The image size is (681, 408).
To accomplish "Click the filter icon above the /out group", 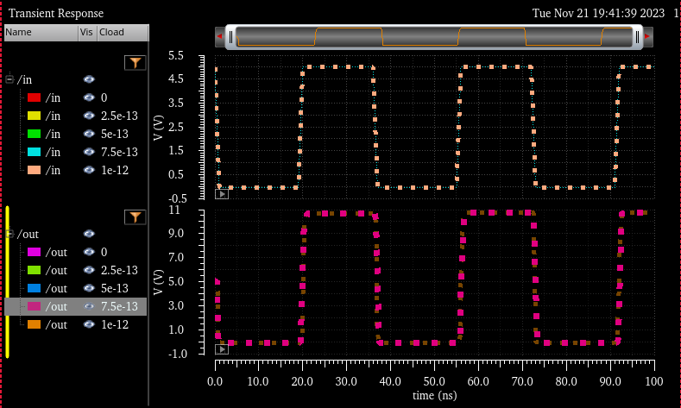I will click(135, 217).
